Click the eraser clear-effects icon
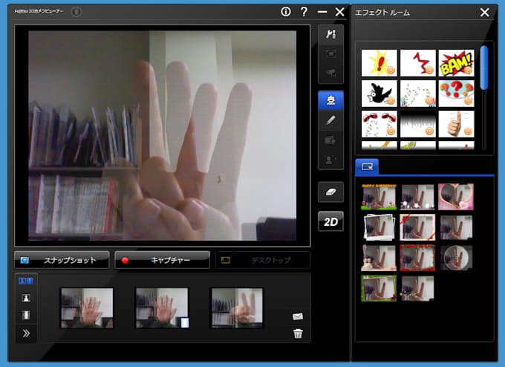This screenshot has height=367, width=505. coord(330,191)
